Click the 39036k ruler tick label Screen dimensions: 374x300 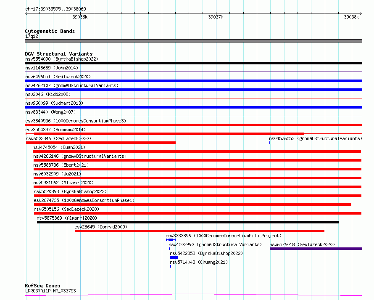click(x=80, y=17)
